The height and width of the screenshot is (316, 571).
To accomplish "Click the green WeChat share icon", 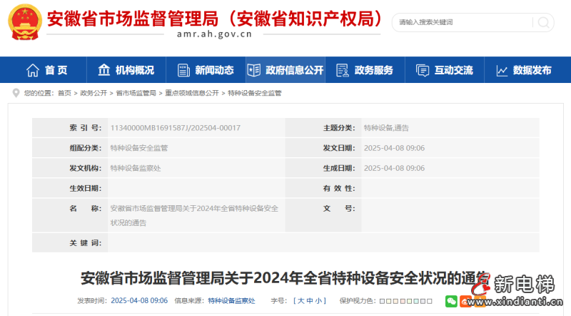I will click(x=451, y=301).
